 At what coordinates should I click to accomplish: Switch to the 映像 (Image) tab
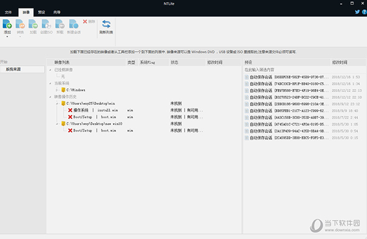pyautogui.click(x=26, y=12)
